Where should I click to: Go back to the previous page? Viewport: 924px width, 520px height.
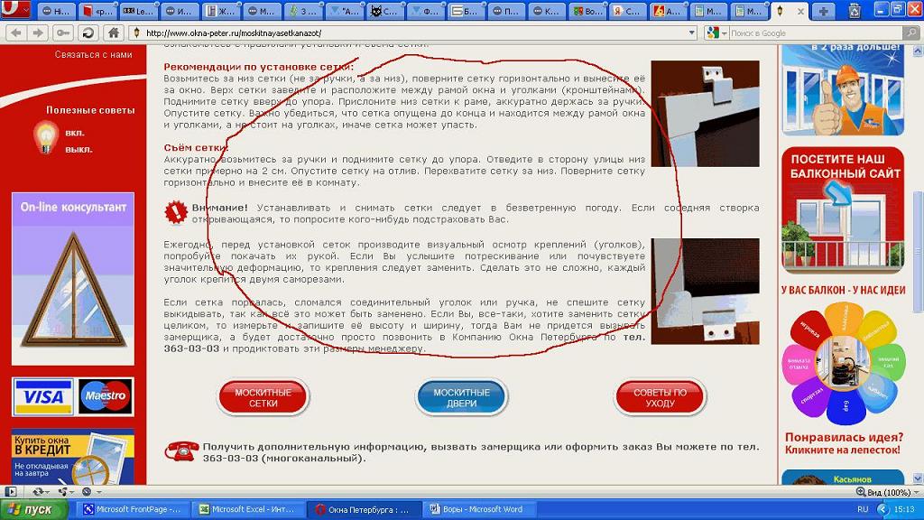16,33
